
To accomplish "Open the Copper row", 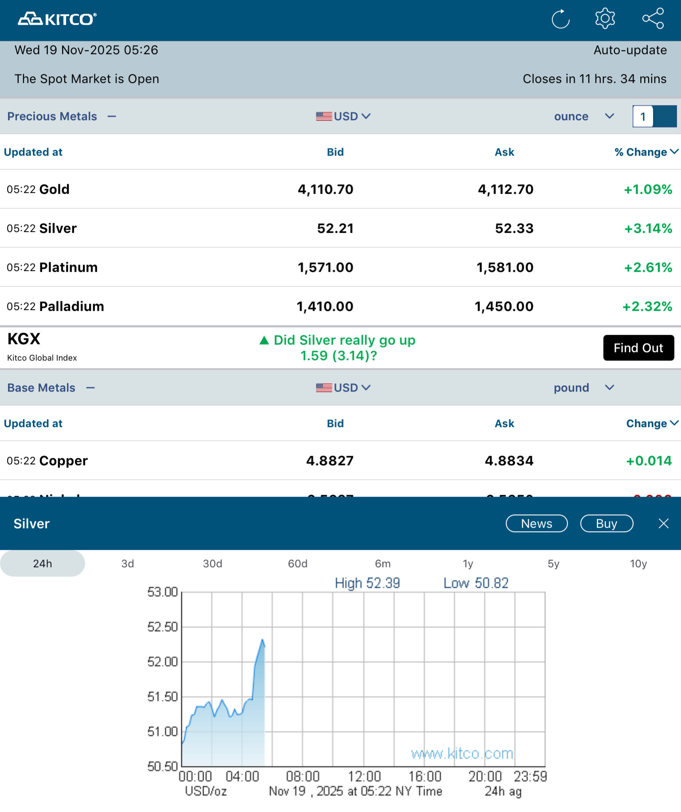I will click(340, 460).
